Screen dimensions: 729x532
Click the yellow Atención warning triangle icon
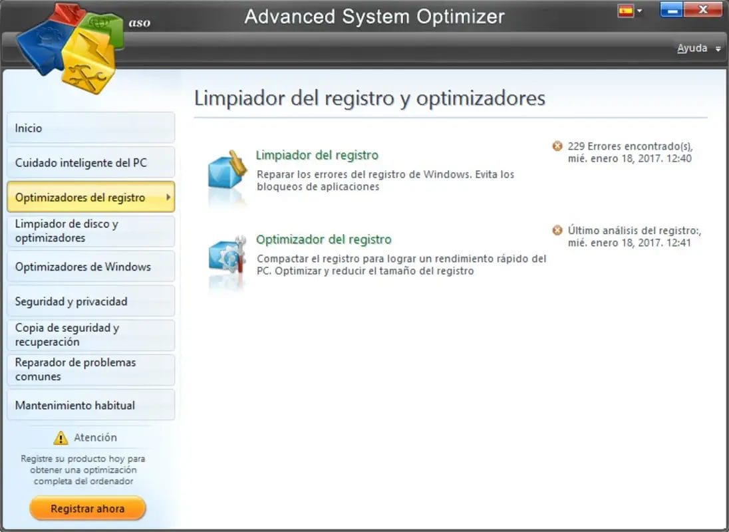(61, 438)
